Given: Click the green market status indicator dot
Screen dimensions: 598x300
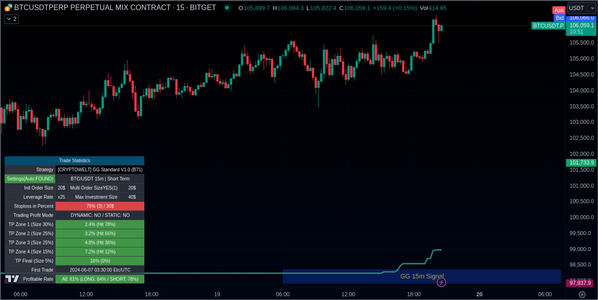Looking at the screenshot, I should pyautogui.click(x=227, y=8).
